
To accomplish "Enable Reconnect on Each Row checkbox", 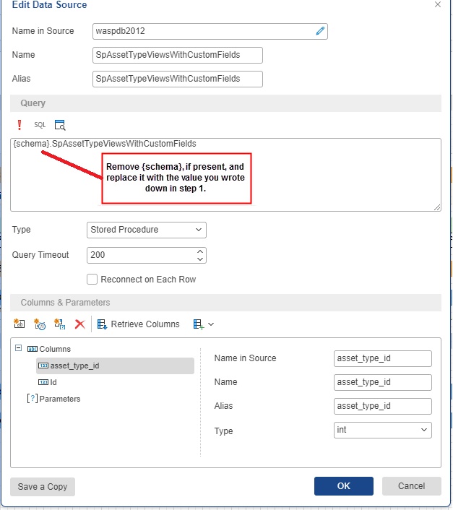I will [x=92, y=280].
